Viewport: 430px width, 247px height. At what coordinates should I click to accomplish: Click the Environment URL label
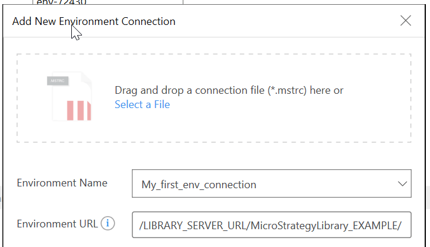coord(57,224)
